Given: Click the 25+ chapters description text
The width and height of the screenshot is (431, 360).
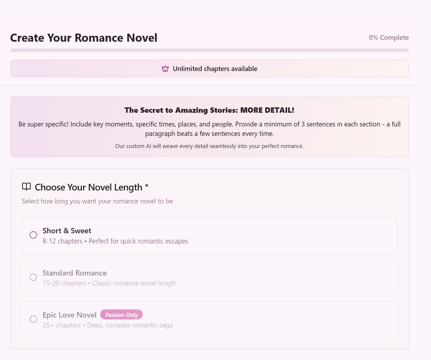Looking at the screenshot, I should (107, 325).
